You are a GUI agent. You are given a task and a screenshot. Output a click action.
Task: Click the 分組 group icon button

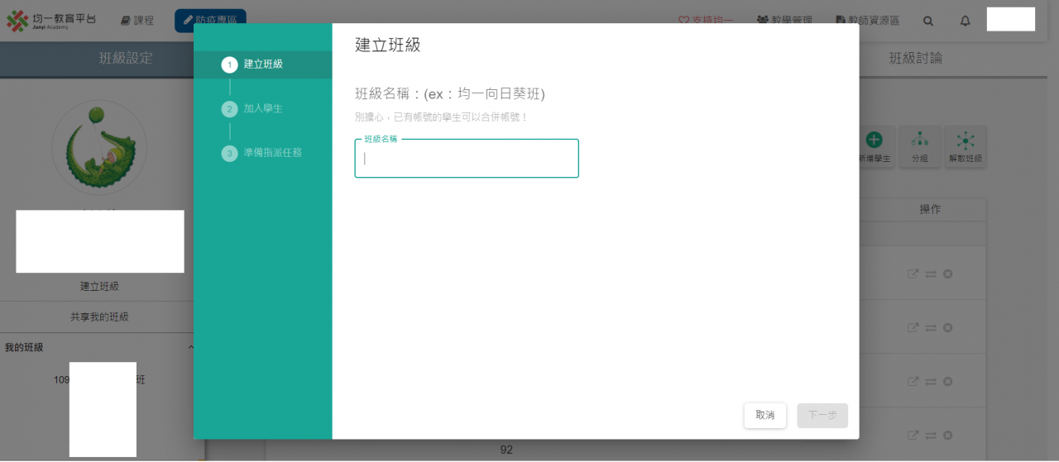(x=919, y=148)
